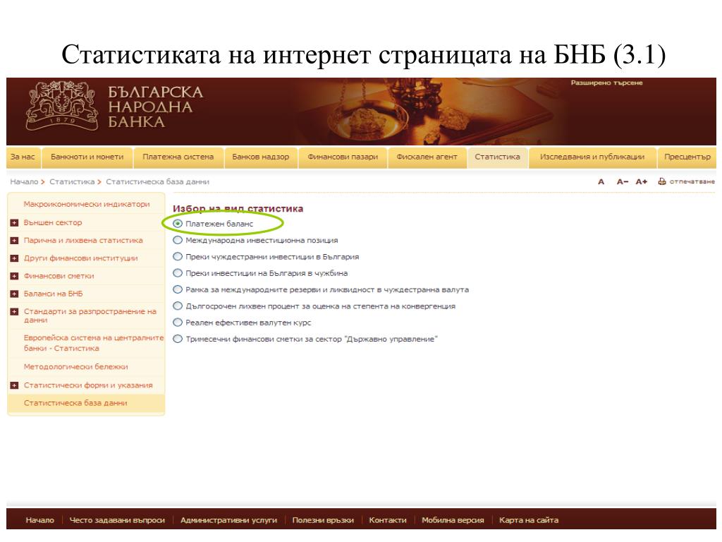Click Статистика in the breadcrumb

pos(72,182)
